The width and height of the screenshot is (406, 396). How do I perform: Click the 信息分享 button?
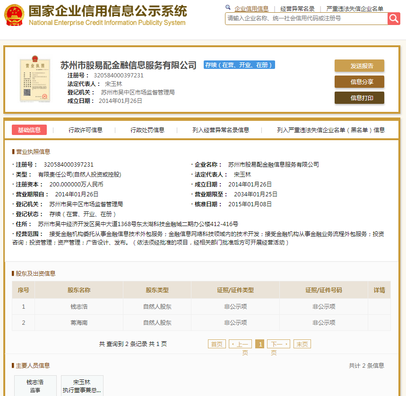359,81
